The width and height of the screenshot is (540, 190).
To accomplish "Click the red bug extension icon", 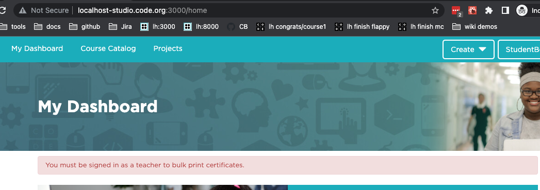I will (472, 10).
